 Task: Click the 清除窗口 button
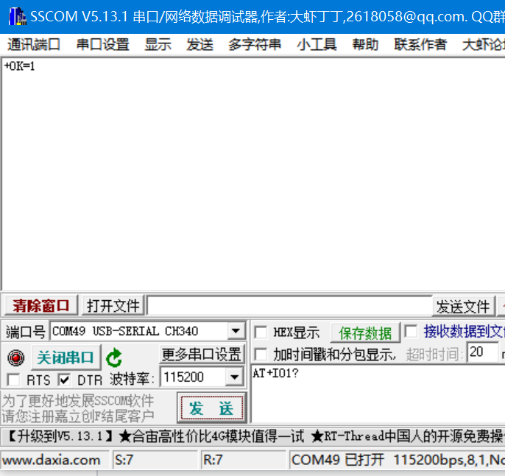[40, 305]
